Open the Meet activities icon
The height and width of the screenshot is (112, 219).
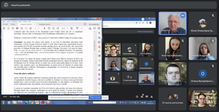(x=151, y=97)
